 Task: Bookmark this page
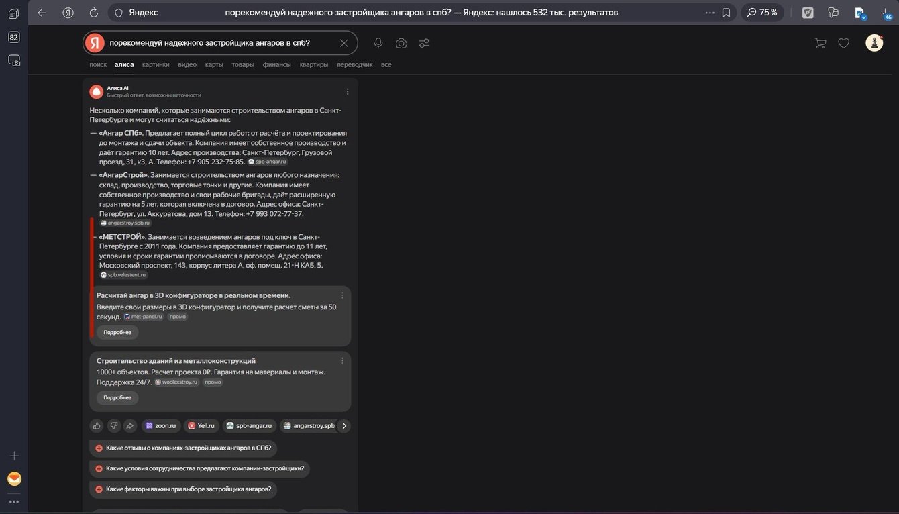(x=726, y=12)
